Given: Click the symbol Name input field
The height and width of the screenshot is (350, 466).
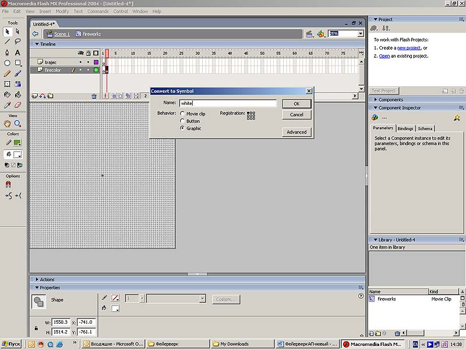Looking at the screenshot, I should 227,103.
